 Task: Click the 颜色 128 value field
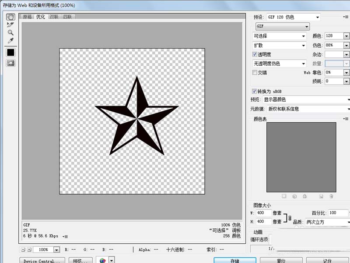pyautogui.click(x=334, y=36)
